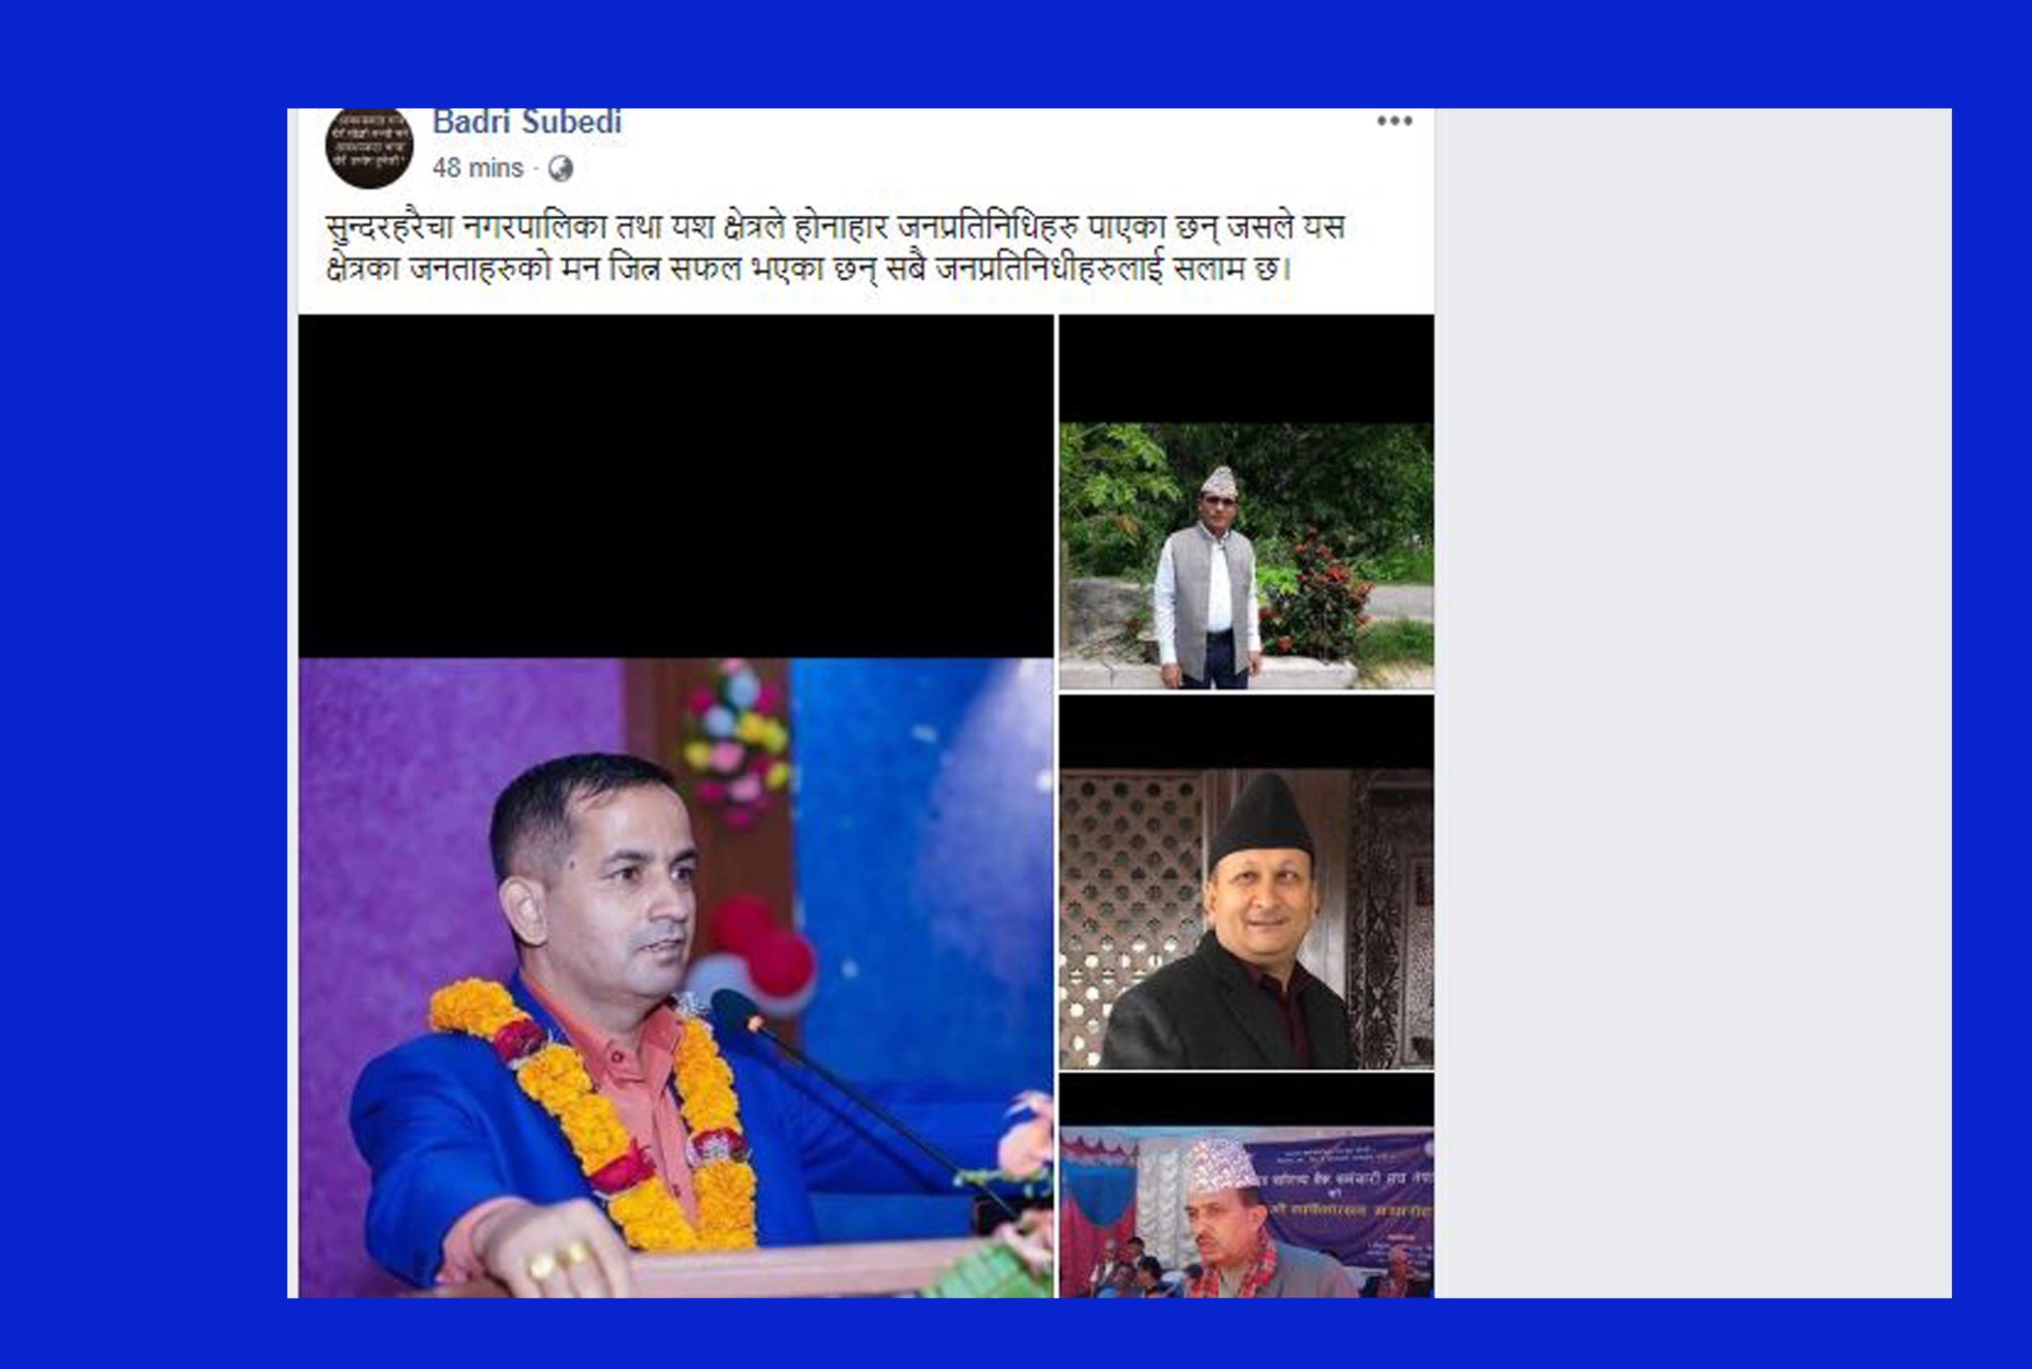2032x1369 pixels.
Task: Click the red flower bush in garden photo
Action: coord(1317,598)
